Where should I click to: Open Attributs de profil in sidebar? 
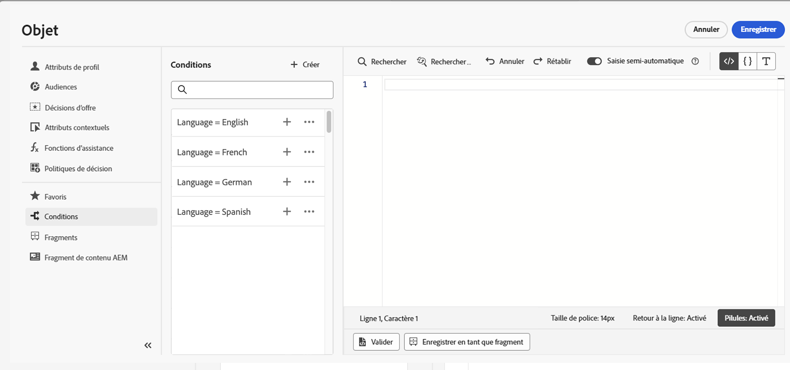(x=72, y=67)
